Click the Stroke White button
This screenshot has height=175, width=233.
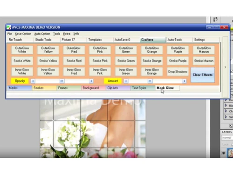point(22,61)
